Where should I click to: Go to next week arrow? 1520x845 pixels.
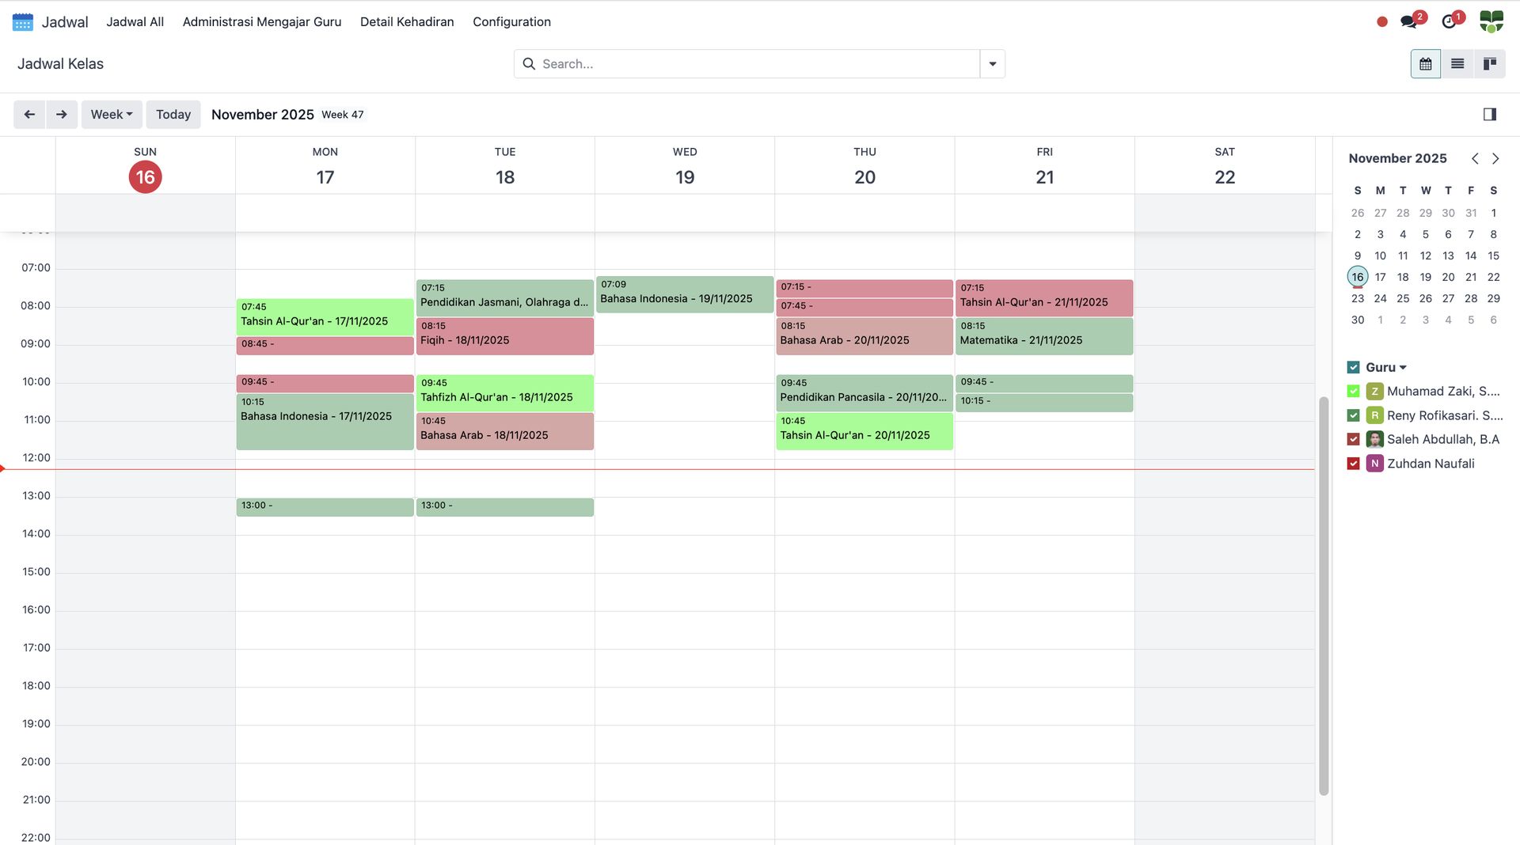coord(62,115)
